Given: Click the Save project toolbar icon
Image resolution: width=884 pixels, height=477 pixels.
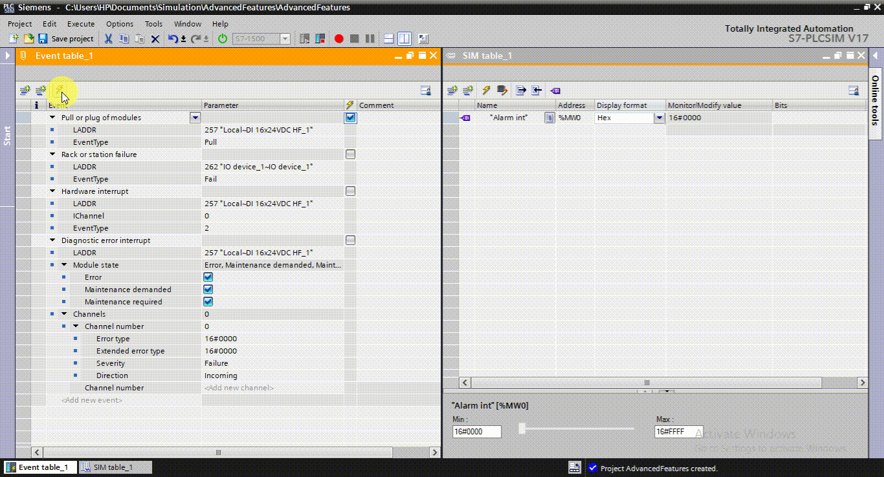Looking at the screenshot, I should point(41,39).
